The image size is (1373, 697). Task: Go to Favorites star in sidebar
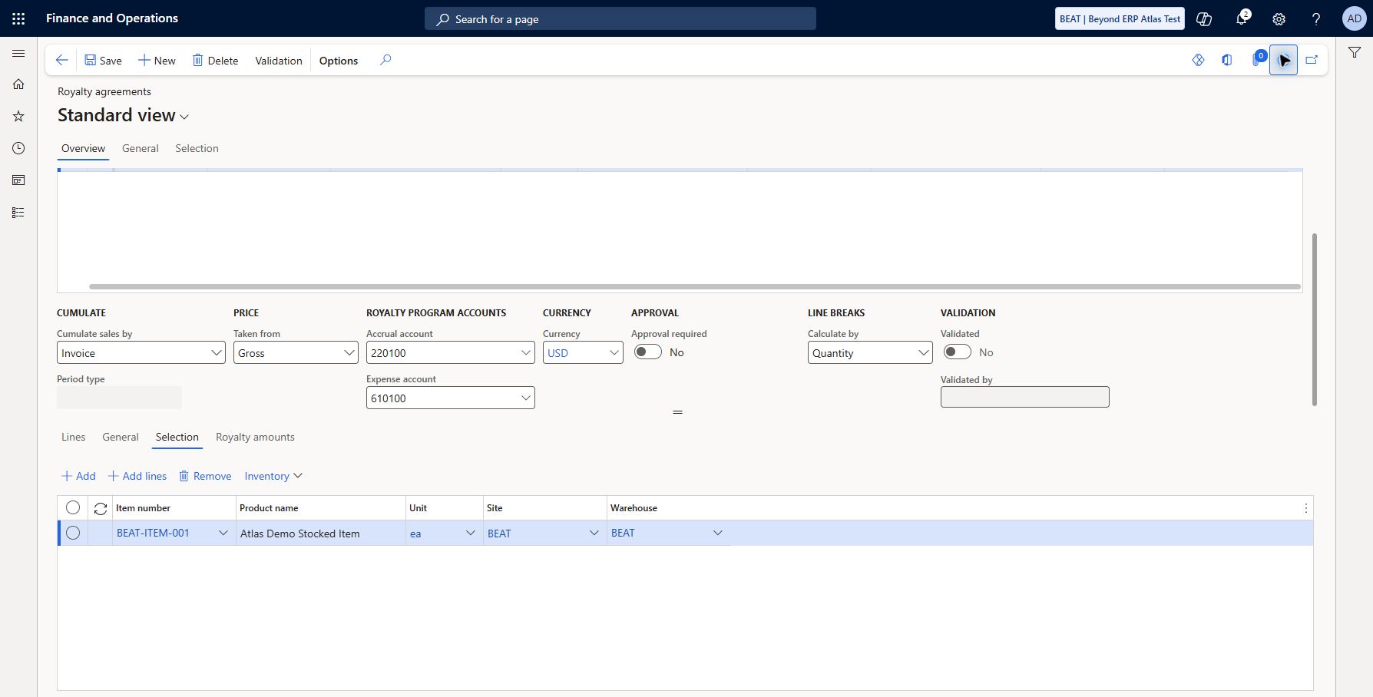coord(18,116)
